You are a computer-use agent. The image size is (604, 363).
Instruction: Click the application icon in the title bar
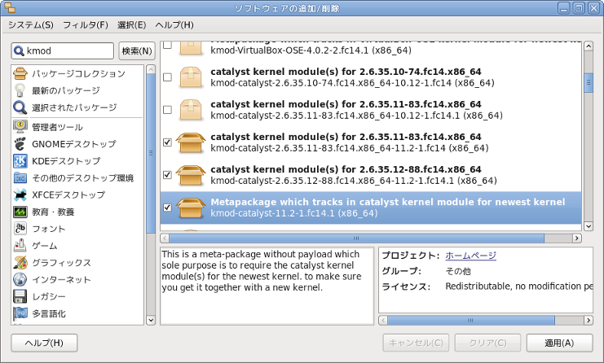pos(10,7)
